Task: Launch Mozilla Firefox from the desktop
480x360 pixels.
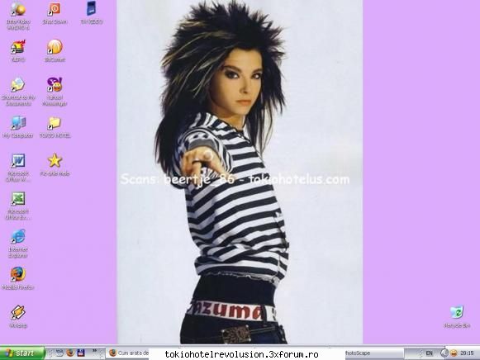Action: pos(17,278)
